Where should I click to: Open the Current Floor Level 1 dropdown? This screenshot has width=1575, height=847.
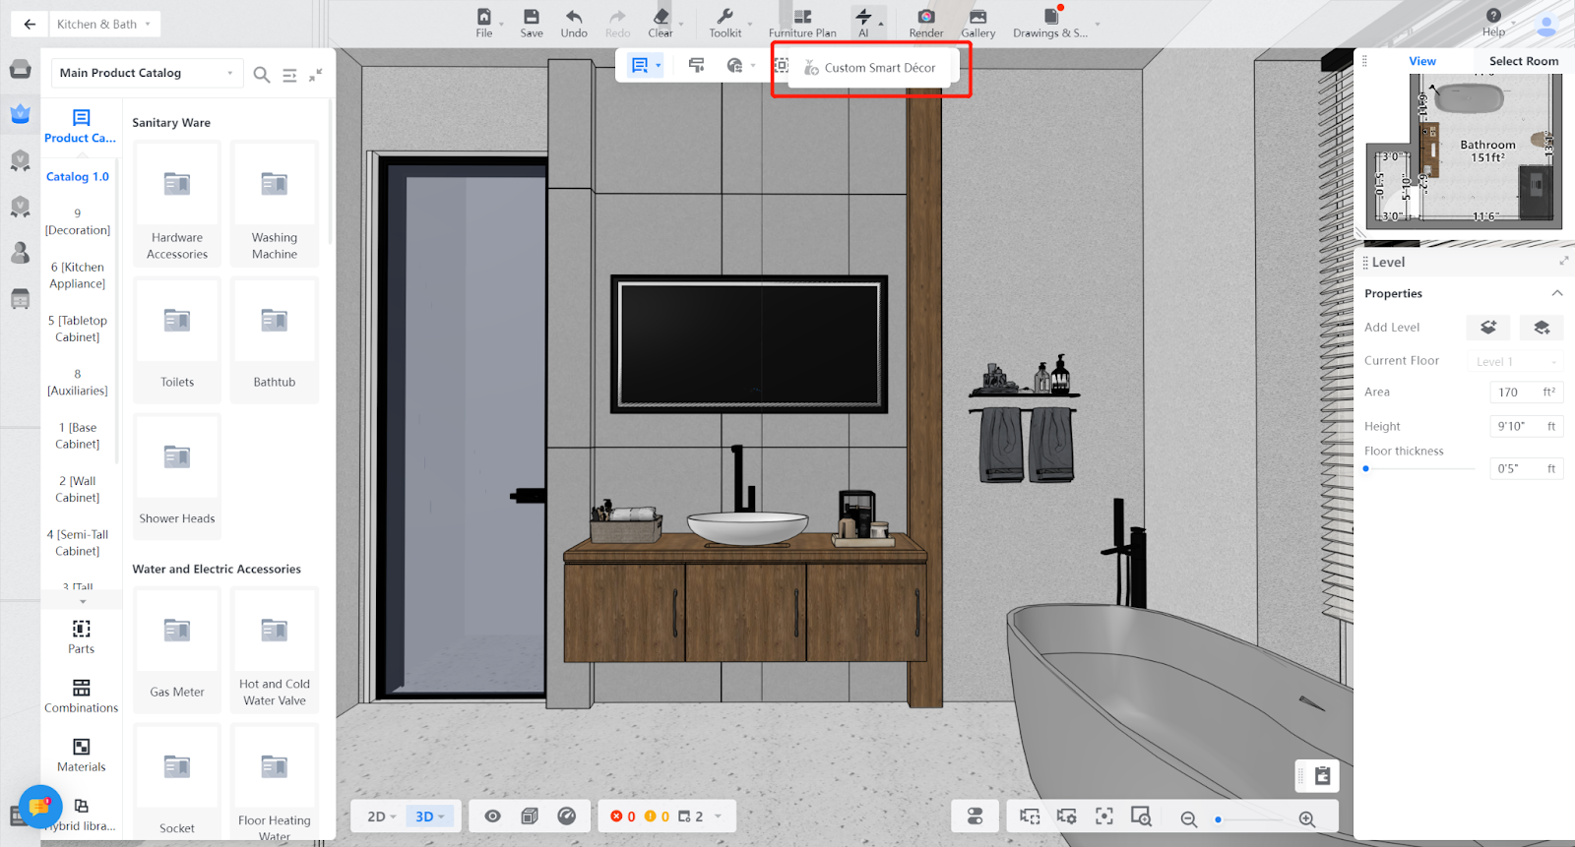click(x=1515, y=361)
